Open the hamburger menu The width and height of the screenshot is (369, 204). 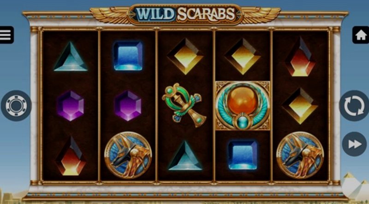pos(6,35)
